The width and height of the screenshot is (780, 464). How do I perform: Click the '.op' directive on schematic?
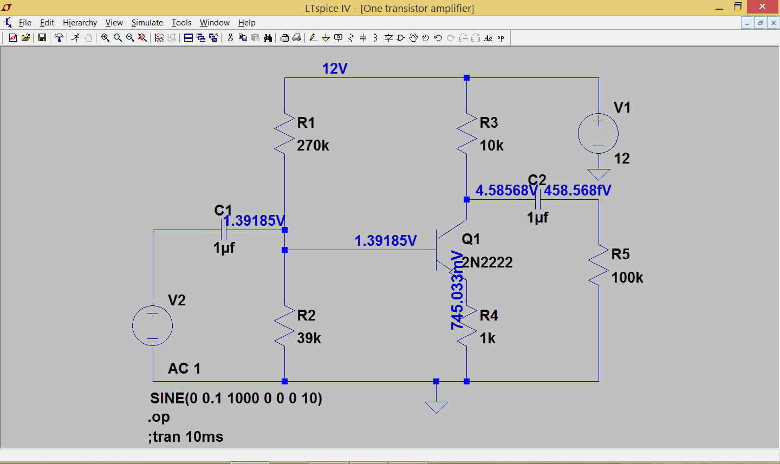pos(159,417)
